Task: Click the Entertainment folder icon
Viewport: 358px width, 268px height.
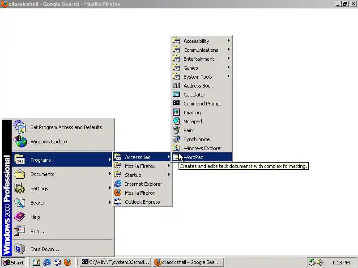Action: (x=176, y=59)
